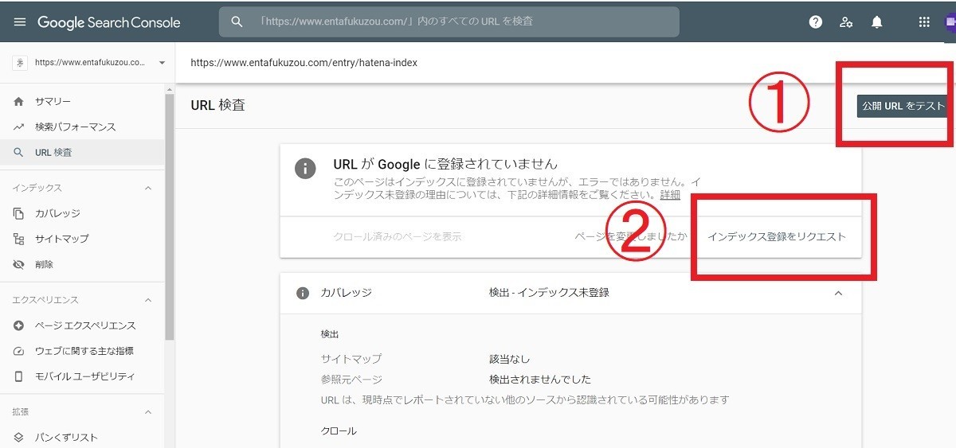Click 公開 URL をテスト button
Image resolution: width=956 pixels, height=448 pixels.
click(902, 106)
